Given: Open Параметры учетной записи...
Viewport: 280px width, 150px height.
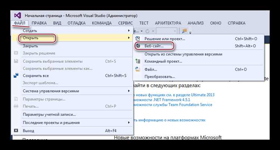Looking at the screenshot, I should 72,115.
